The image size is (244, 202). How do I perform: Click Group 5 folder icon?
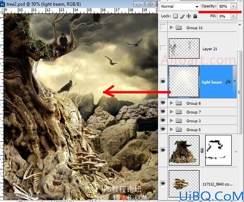pyautogui.click(x=179, y=129)
